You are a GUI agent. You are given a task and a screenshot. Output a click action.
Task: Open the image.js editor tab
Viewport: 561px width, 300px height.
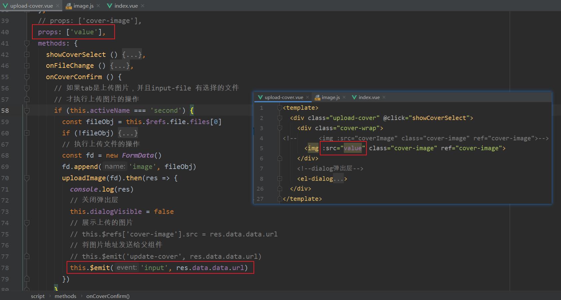click(x=83, y=6)
